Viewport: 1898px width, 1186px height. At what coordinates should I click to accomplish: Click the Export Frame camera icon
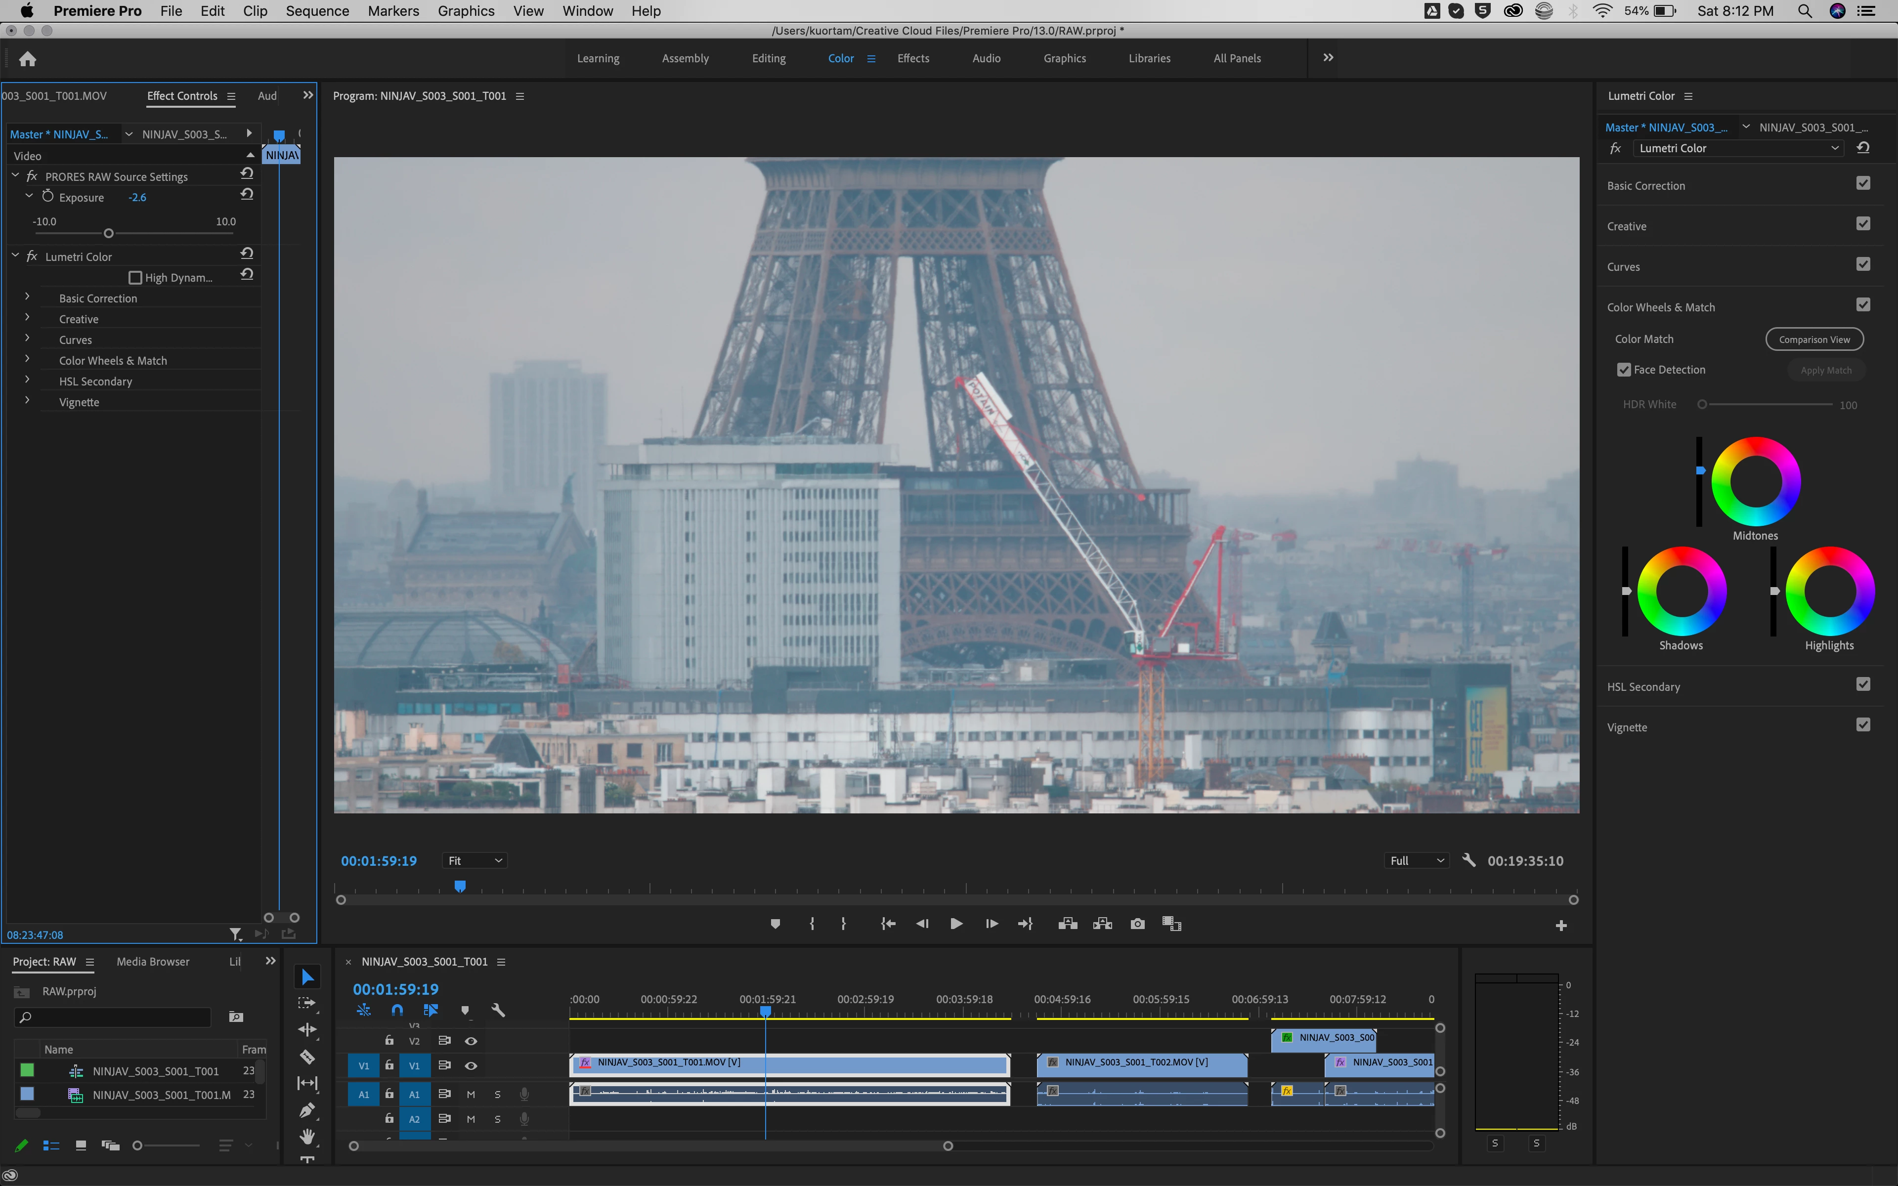coord(1137,924)
